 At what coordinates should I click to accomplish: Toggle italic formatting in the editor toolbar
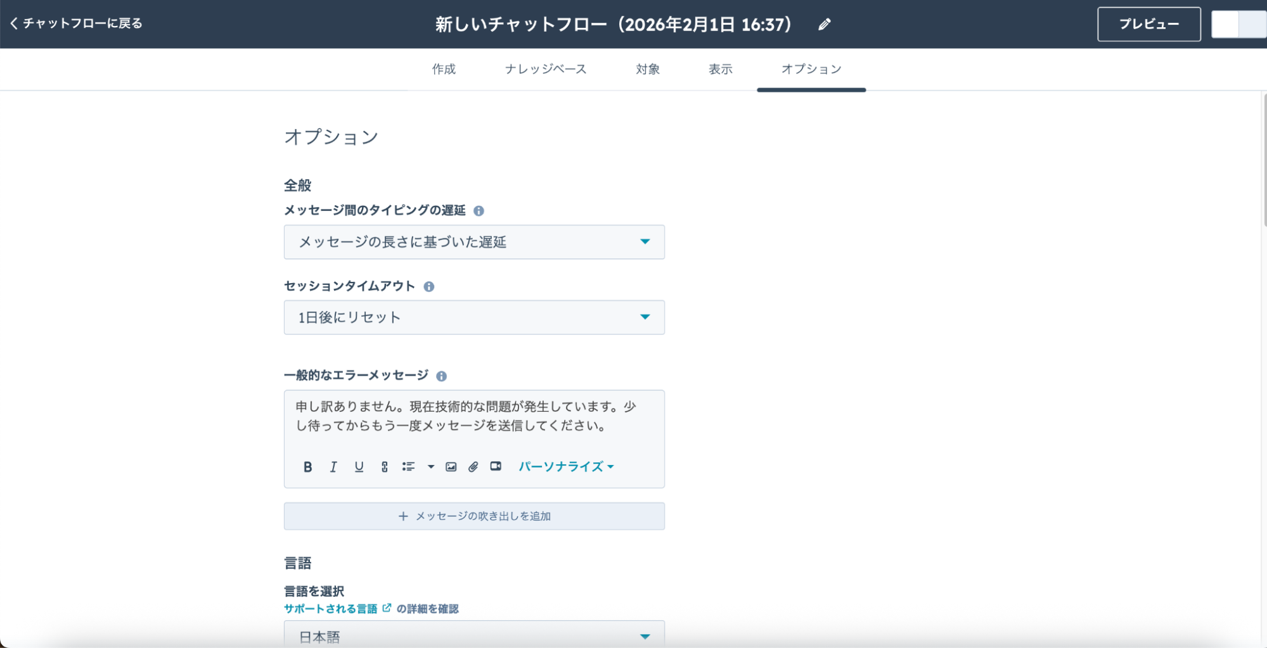click(333, 467)
